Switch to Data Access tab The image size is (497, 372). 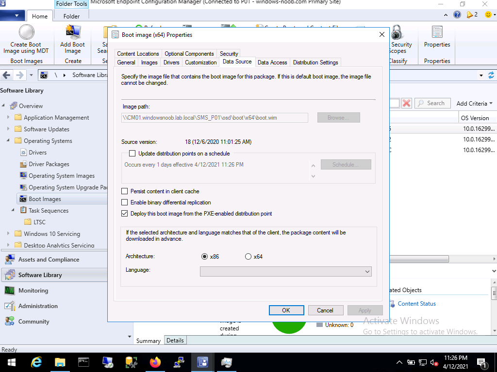coord(272,62)
